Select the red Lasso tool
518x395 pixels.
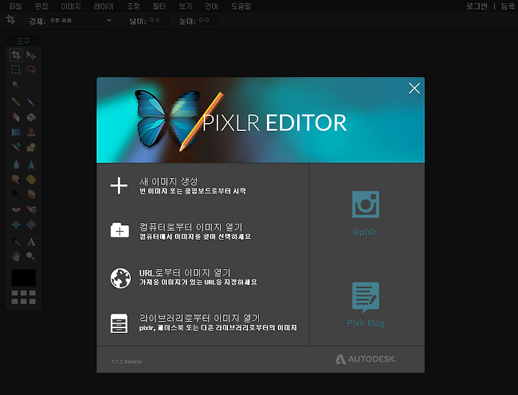click(31, 70)
